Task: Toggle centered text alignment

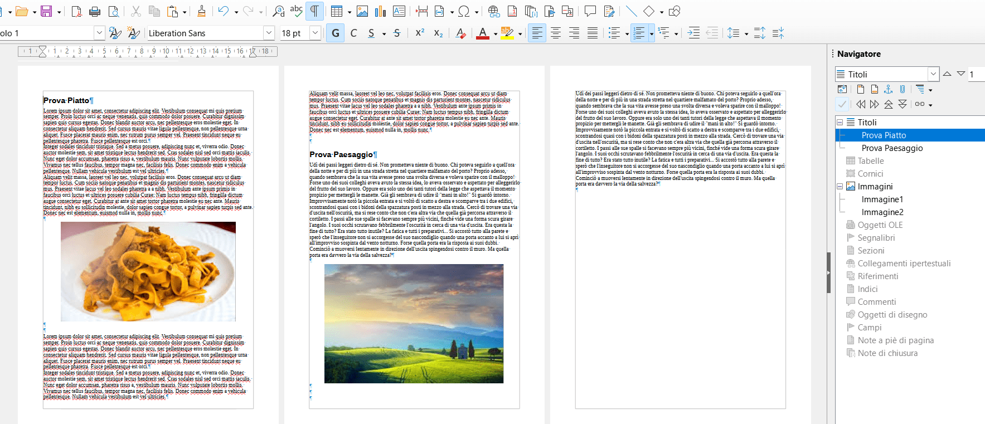Action: pos(556,33)
